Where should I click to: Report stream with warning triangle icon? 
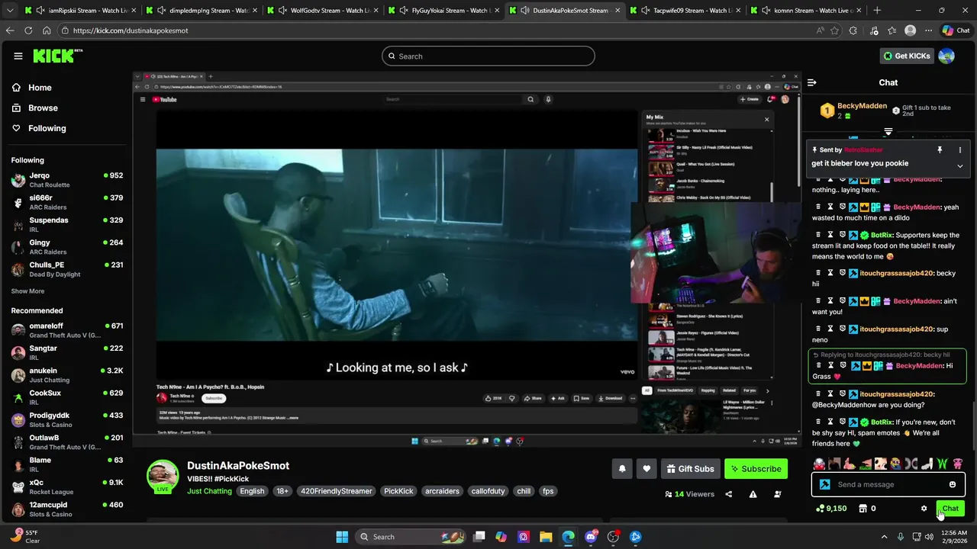click(x=753, y=494)
